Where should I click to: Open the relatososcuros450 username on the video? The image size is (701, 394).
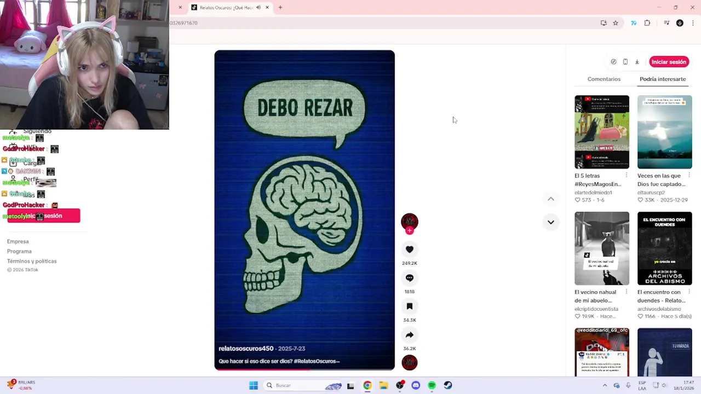(x=246, y=349)
